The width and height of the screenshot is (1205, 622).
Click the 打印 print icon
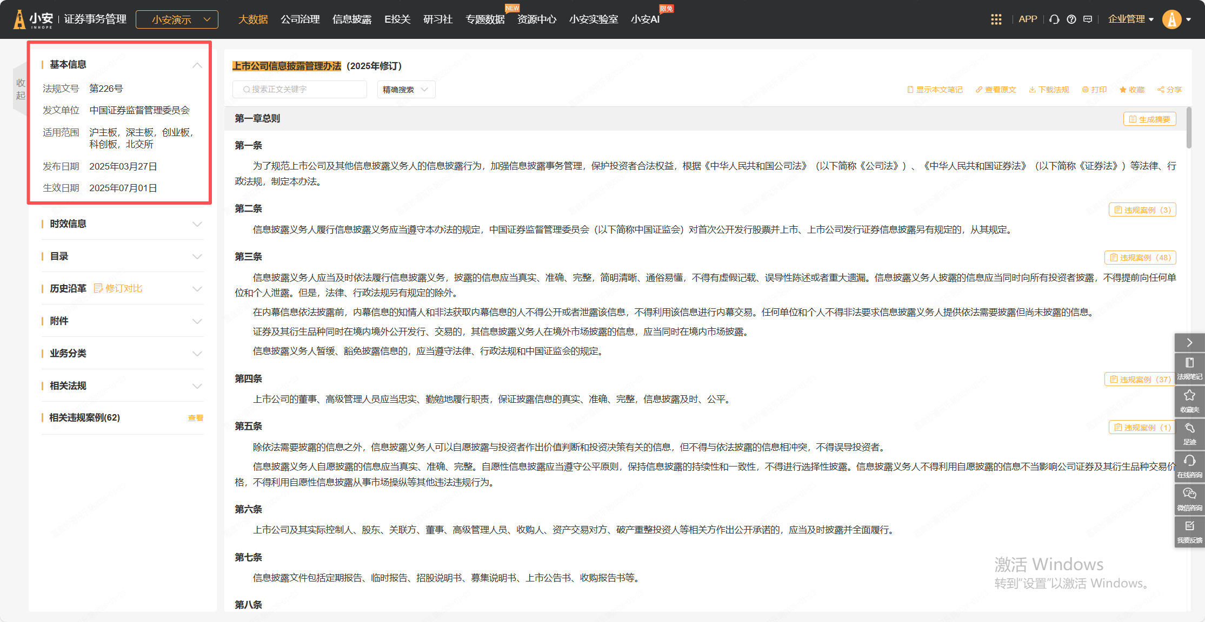[x=1094, y=90]
